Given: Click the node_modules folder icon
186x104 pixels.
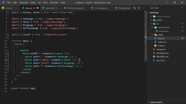Looking at the screenshot, I should [154, 16].
